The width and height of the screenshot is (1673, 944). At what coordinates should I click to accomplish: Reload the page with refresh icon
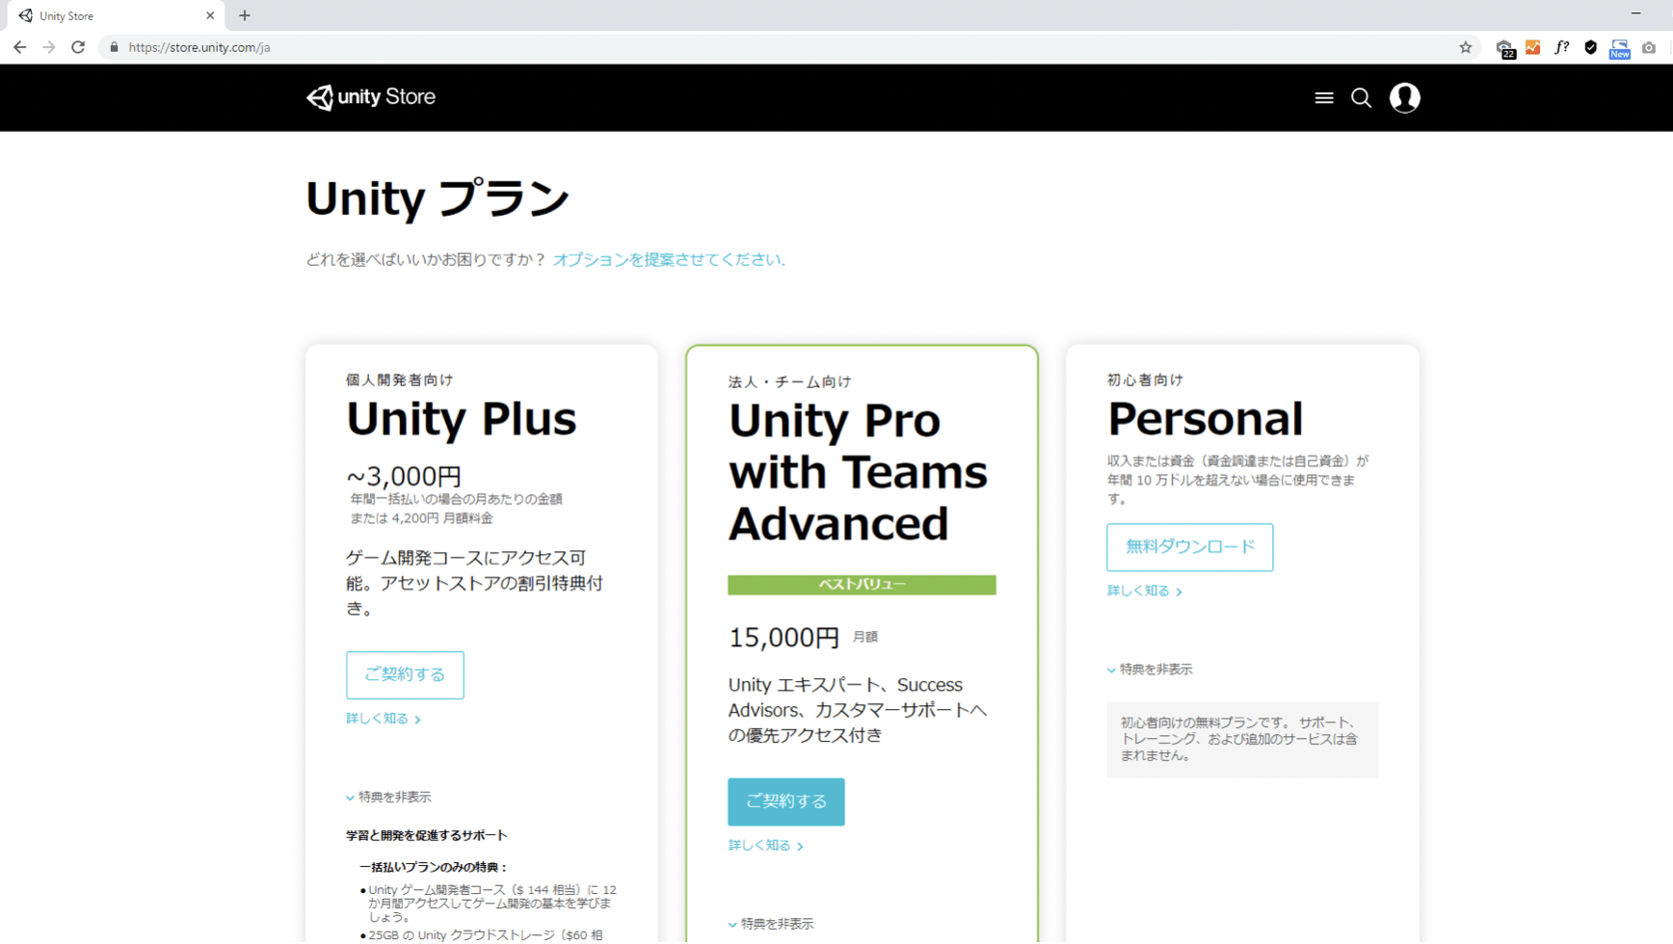pos(78,47)
